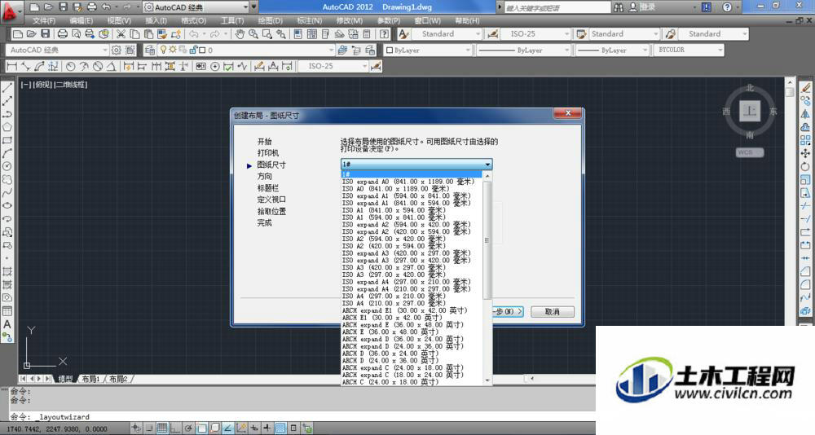Image resolution: width=815 pixels, height=435 pixels.
Task: Open the 文件(F) menu
Action: coord(44,21)
